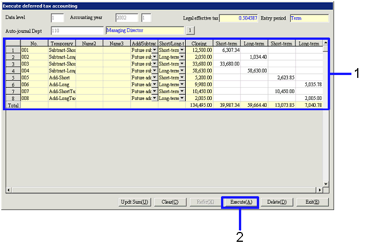Open Add/Subtract dropdown in row 1

tap(154, 50)
